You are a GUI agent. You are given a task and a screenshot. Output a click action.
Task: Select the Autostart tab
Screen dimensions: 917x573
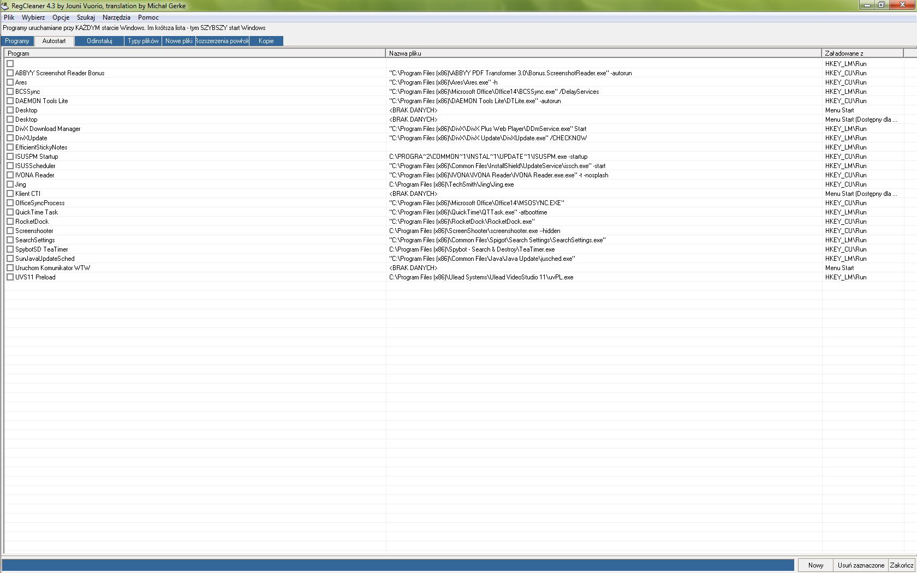point(54,41)
